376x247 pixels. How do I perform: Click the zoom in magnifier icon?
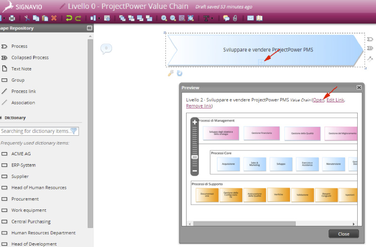pos(164,18)
